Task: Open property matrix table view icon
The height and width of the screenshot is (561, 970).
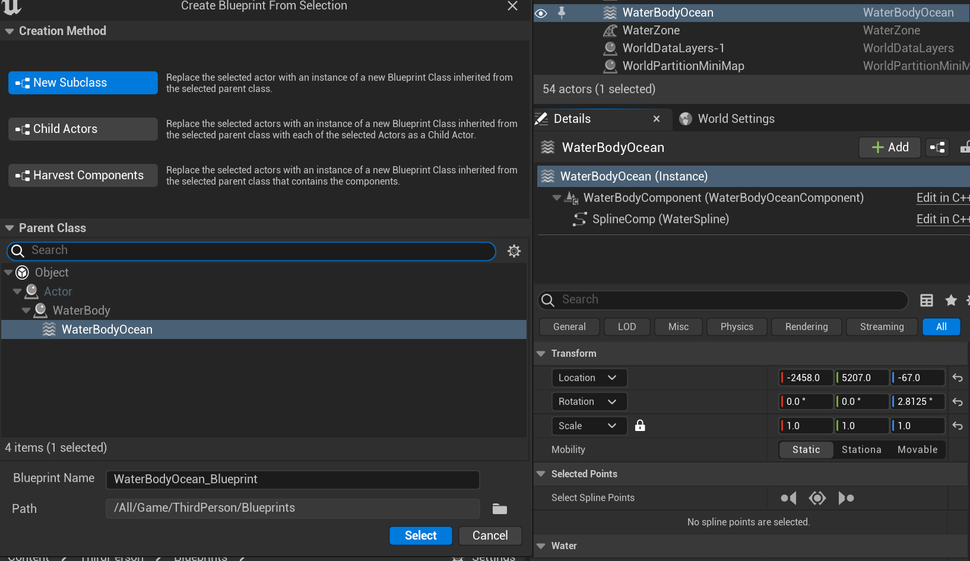Action: [x=926, y=300]
